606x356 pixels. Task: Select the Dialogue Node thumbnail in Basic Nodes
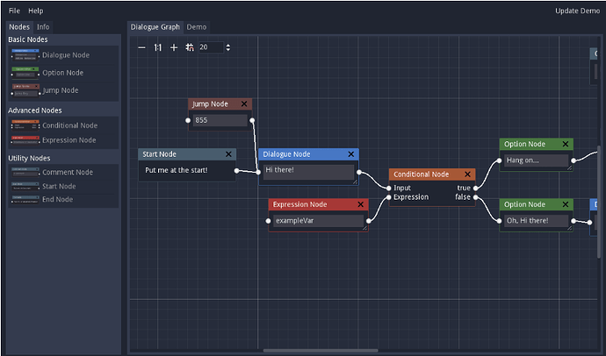25,55
